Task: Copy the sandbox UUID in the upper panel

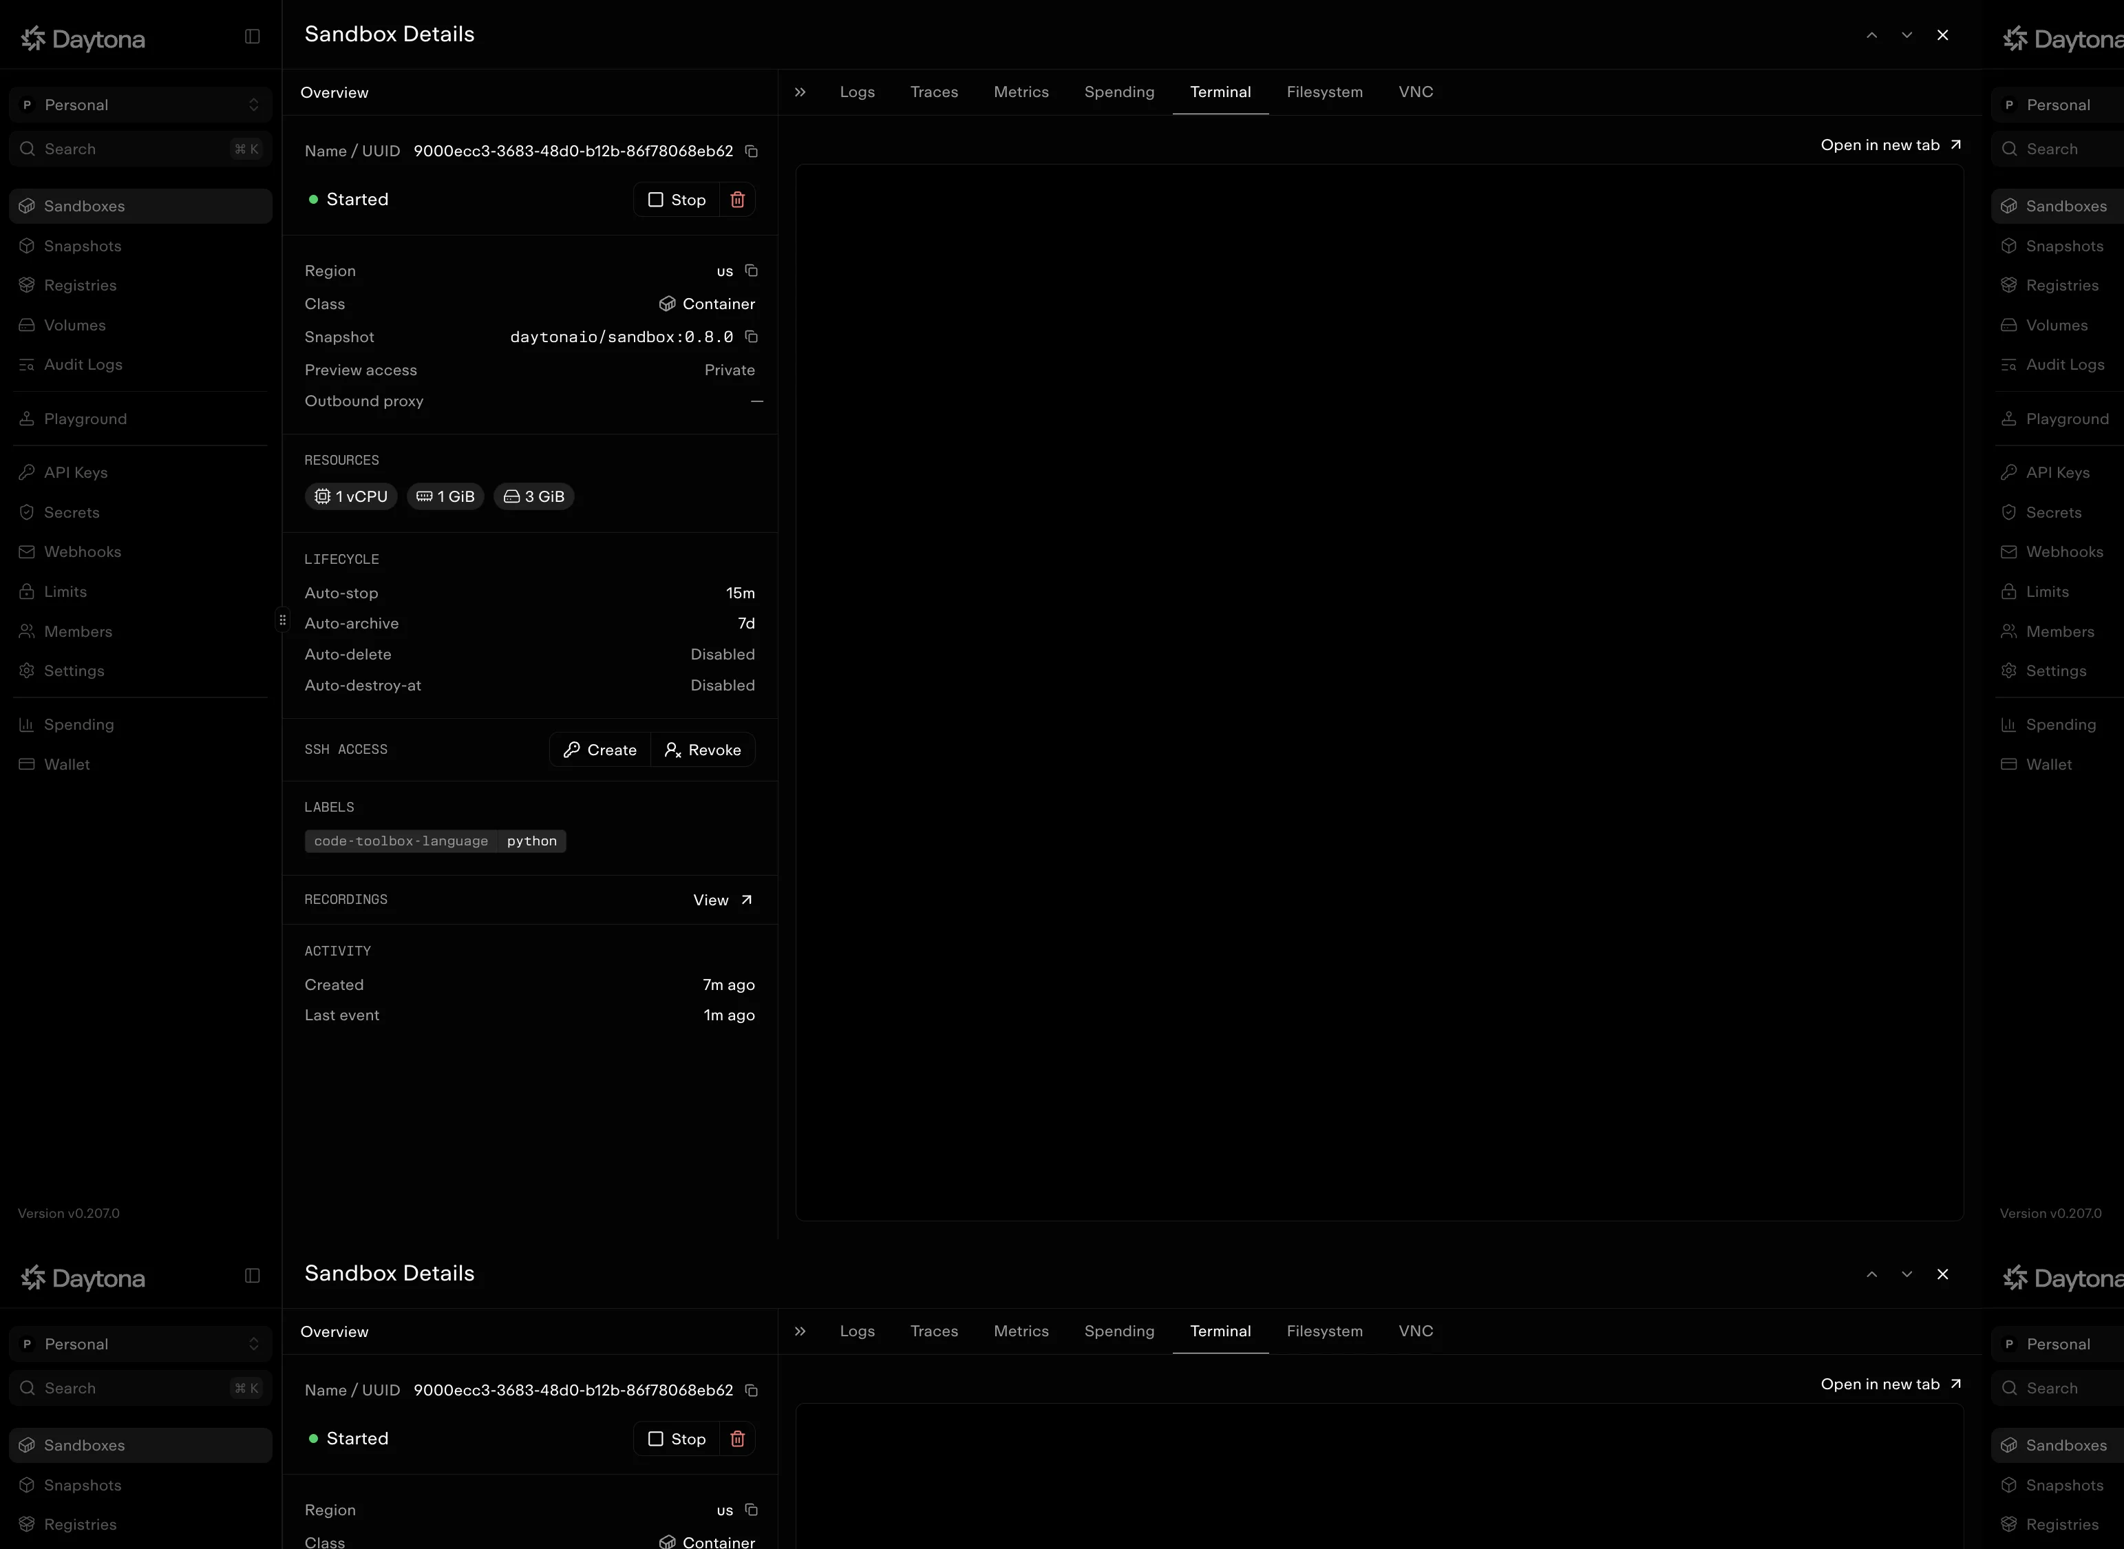Action: click(x=751, y=151)
